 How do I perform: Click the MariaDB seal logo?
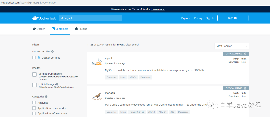point(97,97)
